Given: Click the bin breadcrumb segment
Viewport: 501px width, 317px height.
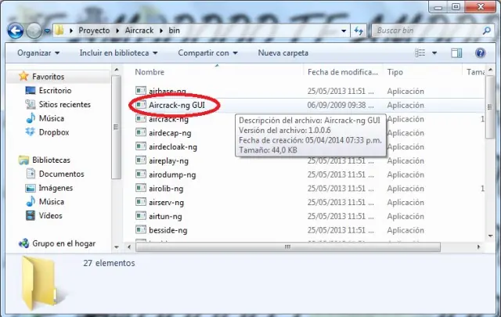Looking at the screenshot, I should coord(174,31).
